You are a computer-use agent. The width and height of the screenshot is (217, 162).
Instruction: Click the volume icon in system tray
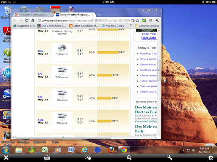(x=194, y=150)
